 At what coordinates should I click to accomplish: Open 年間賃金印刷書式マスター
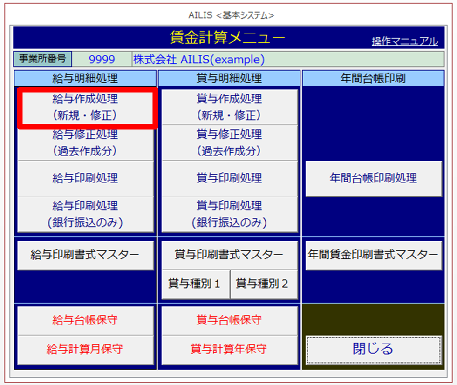click(373, 255)
